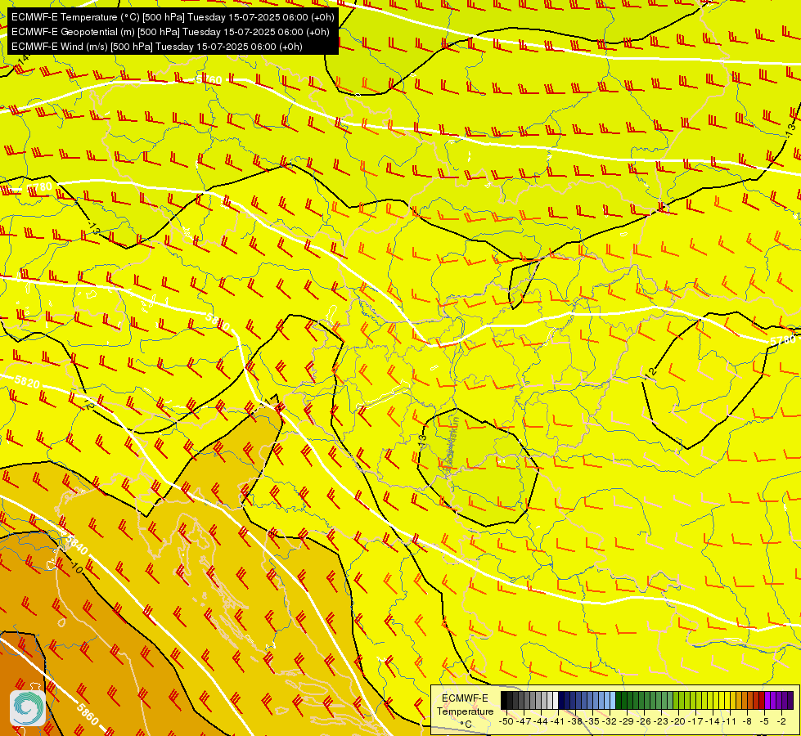Pick the white swatch above -41
The image size is (801, 736).
[556, 700]
